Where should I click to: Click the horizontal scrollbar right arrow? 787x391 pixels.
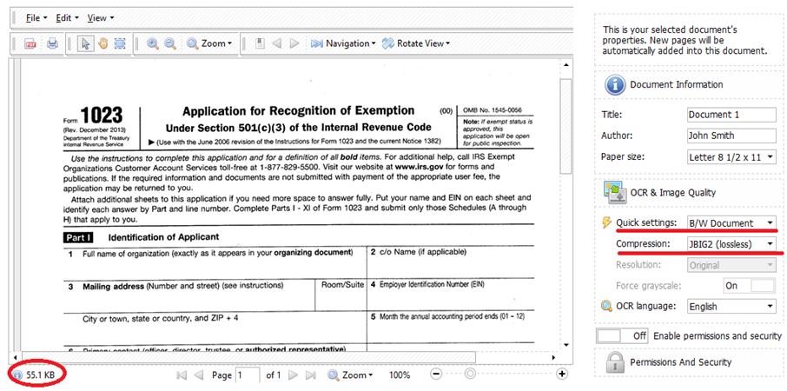tap(553, 357)
